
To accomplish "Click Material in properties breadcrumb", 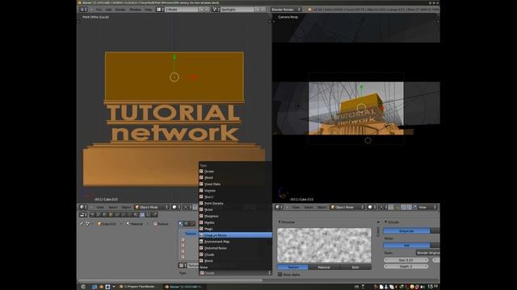I will (x=134, y=224).
